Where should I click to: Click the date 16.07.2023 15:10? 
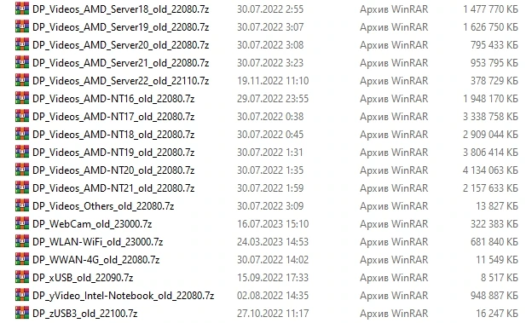tap(273, 224)
